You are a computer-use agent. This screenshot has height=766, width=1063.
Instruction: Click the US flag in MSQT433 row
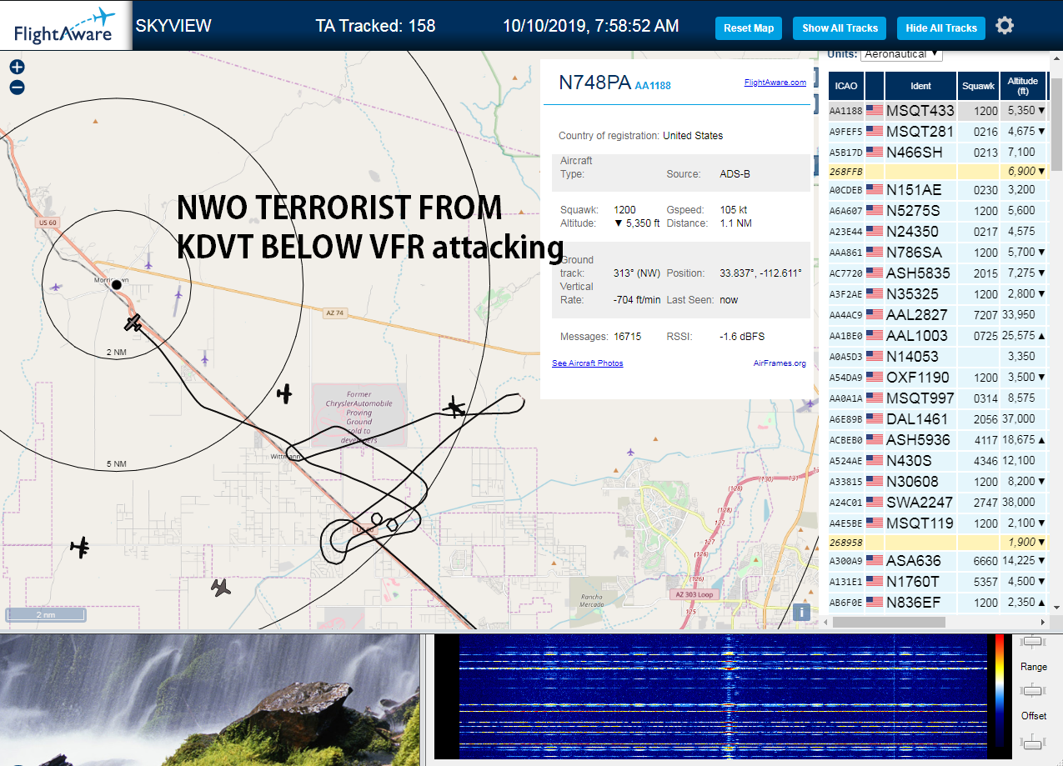click(x=875, y=111)
